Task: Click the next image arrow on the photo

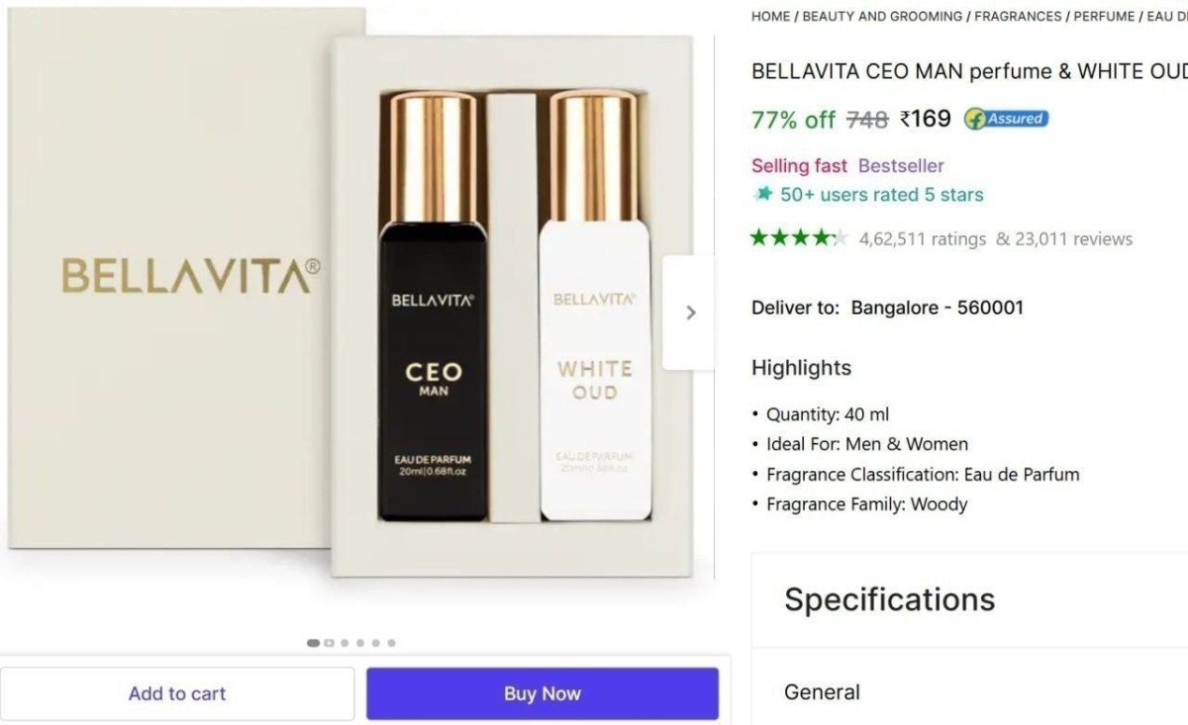Action: (x=690, y=312)
